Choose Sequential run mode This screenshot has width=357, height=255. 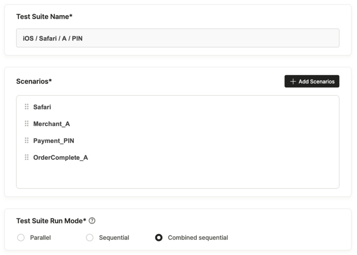point(90,237)
